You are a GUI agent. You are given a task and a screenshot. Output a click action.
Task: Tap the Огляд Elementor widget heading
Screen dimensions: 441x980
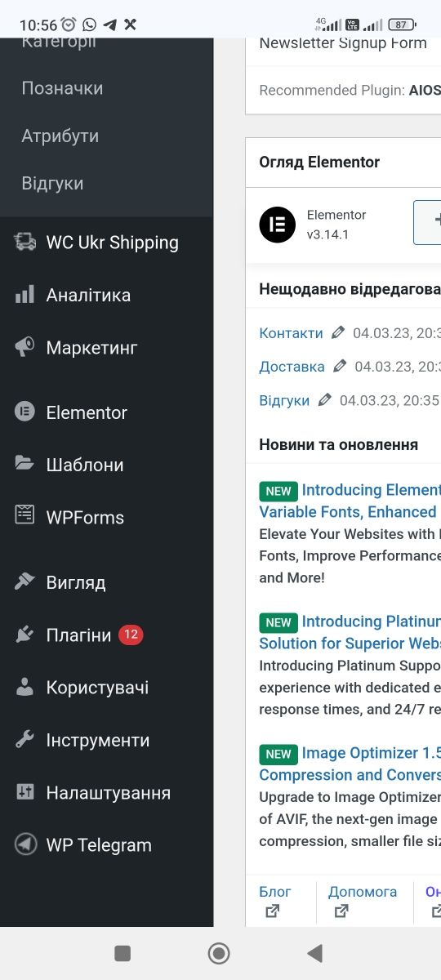click(319, 162)
